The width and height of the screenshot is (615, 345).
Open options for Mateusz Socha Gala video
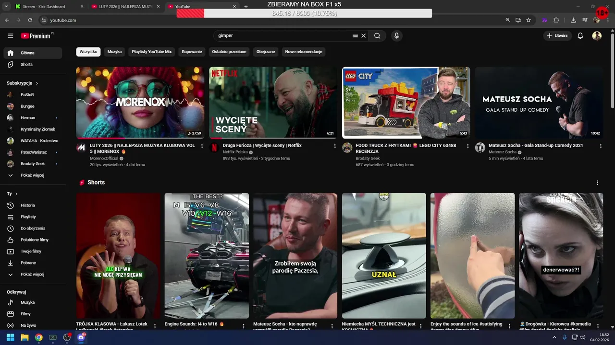[x=601, y=146]
